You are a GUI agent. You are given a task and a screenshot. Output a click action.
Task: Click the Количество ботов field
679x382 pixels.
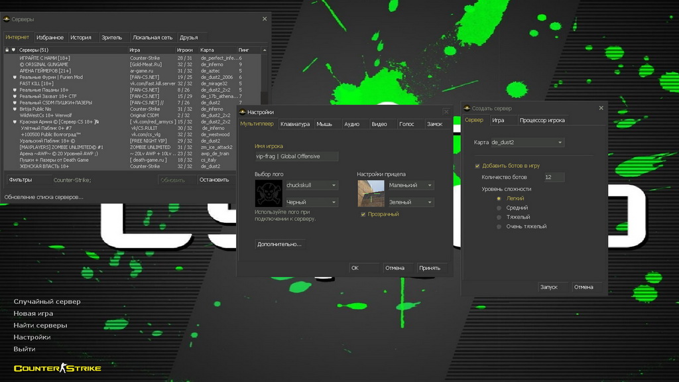(x=554, y=177)
